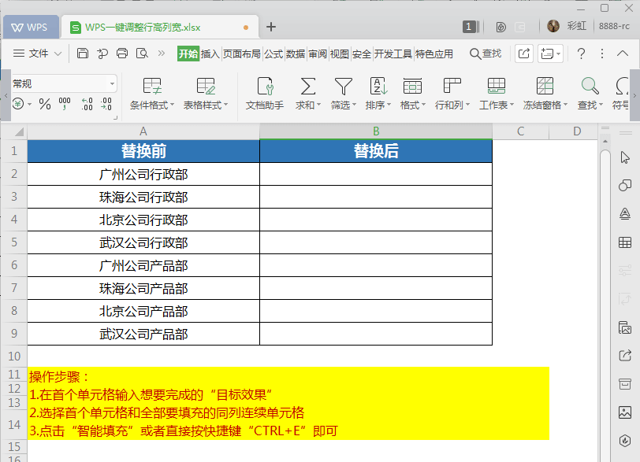
Task: Open the 页面布局 ribbon tab
Action: pyautogui.click(x=242, y=54)
